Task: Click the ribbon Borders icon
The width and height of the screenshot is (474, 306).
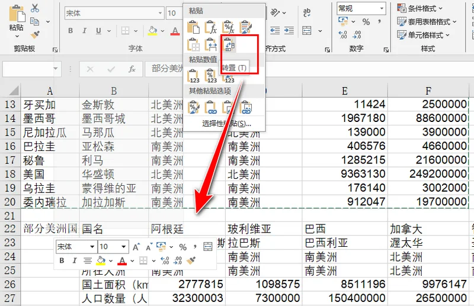Action: point(125,31)
